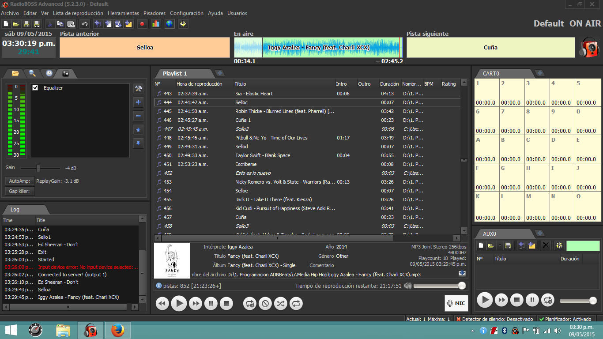The height and width of the screenshot is (339, 603).
Task: Click the Fancy album art thumbnail
Action: click(172, 260)
